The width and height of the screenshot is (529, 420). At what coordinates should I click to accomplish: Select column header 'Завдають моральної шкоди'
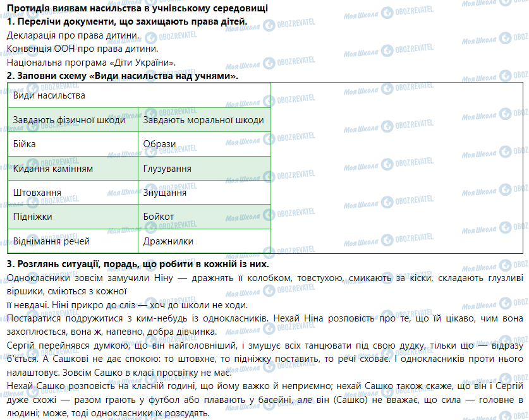[204, 120]
